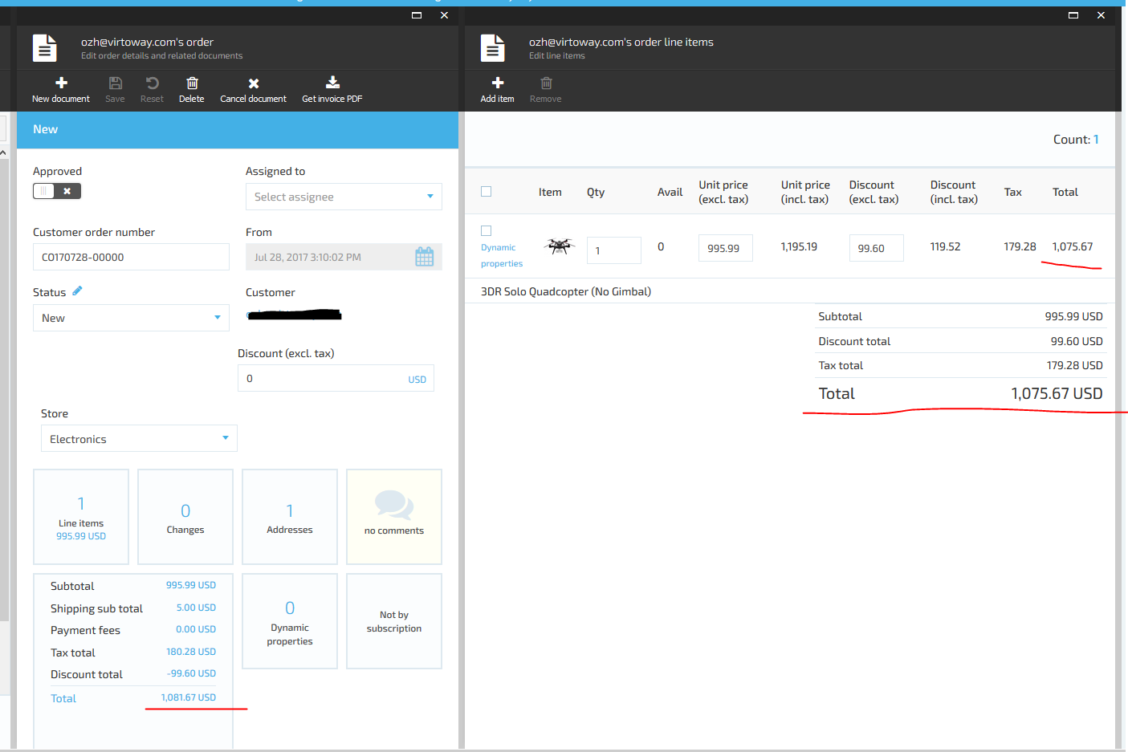The height and width of the screenshot is (752, 1128).
Task: Click the line items document icon in header
Action: [493, 48]
